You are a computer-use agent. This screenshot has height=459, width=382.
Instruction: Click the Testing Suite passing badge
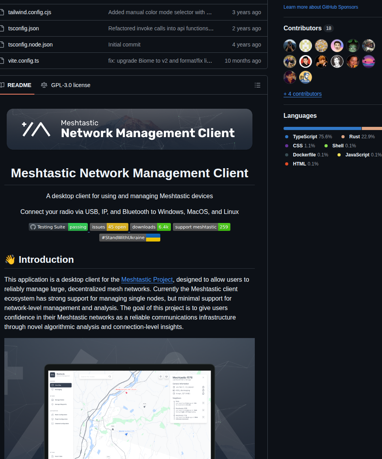tap(59, 227)
